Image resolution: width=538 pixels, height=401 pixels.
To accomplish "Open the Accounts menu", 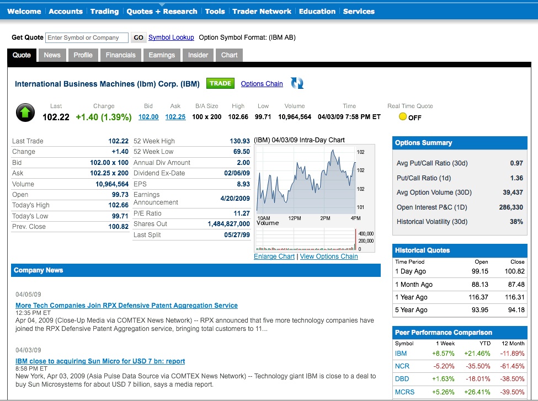I will pos(66,12).
